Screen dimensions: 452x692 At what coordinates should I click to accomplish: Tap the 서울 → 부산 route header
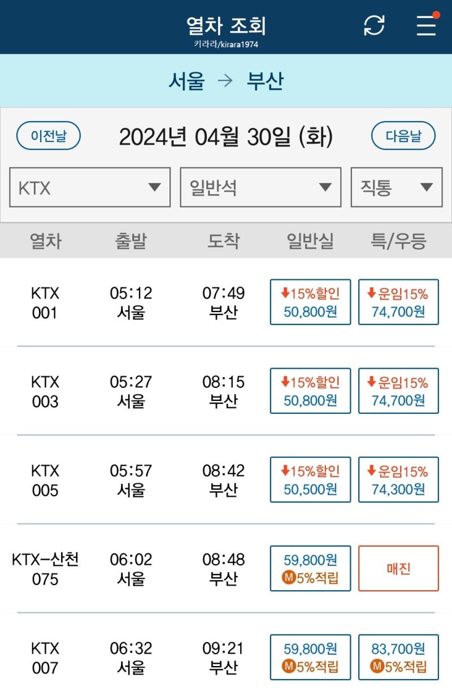pos(226,81)
